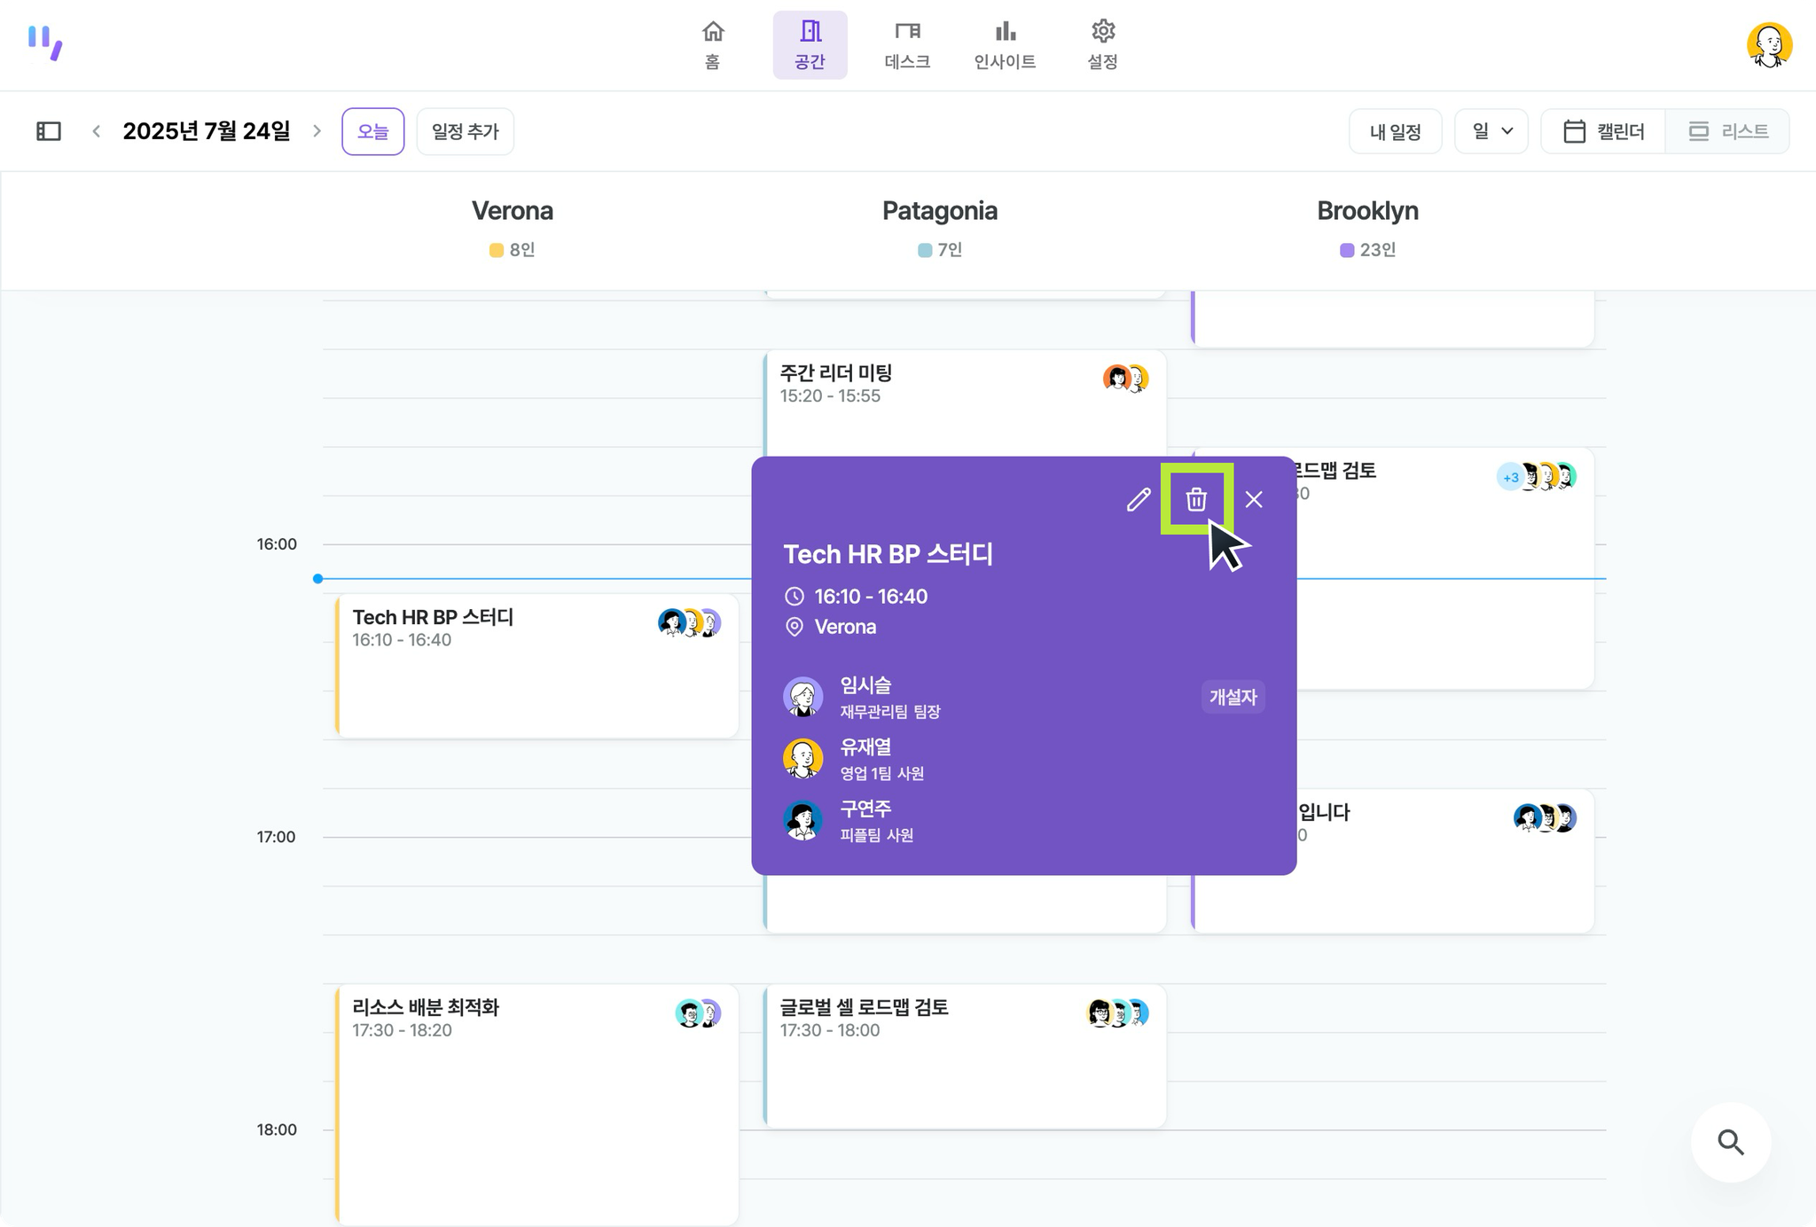Switch to 캘린더 calendar view
Screen dimensions: 1816x1227
(1603, 131)
